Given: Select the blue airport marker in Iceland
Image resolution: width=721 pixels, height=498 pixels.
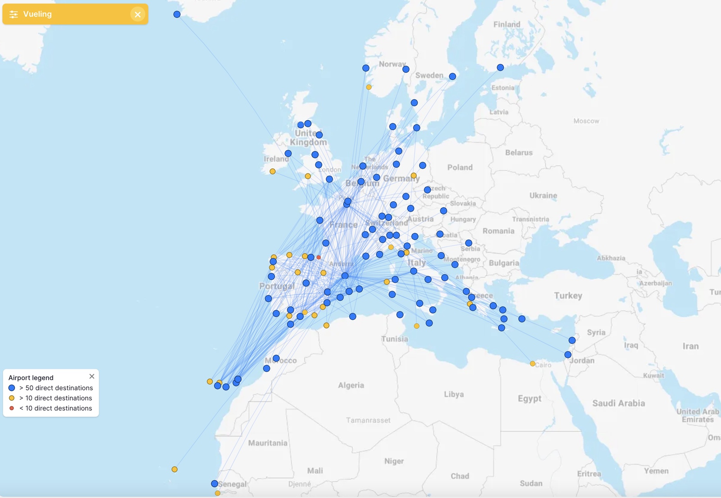Looking at the screenshot, I should tap(177, 14).
